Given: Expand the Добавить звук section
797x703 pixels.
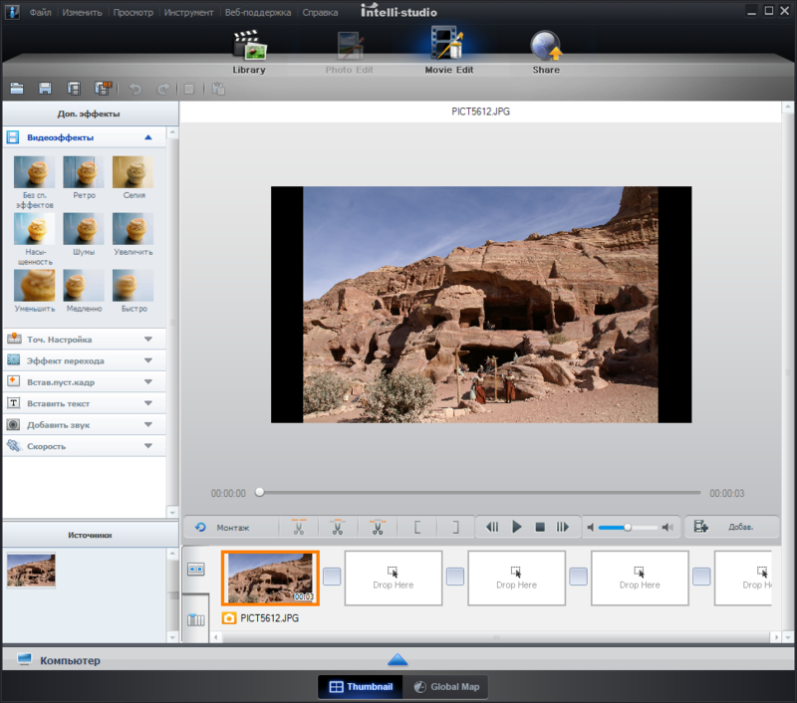Looking at the screenshot, I should click(148, 424).
